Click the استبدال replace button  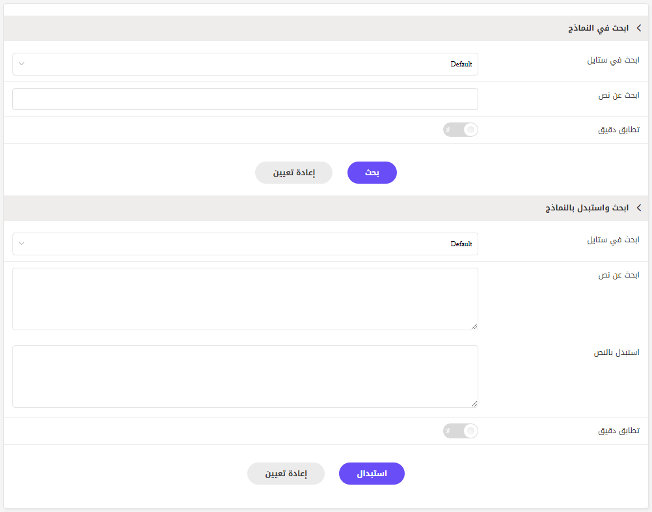[372, 474]
